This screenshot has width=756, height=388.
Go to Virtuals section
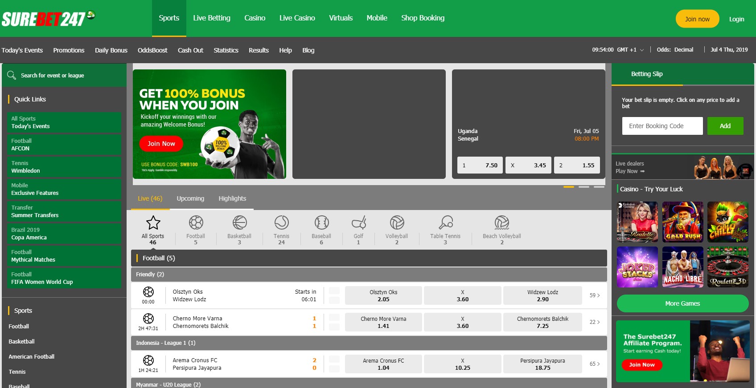pyautogui.click(x=341, y=18)
